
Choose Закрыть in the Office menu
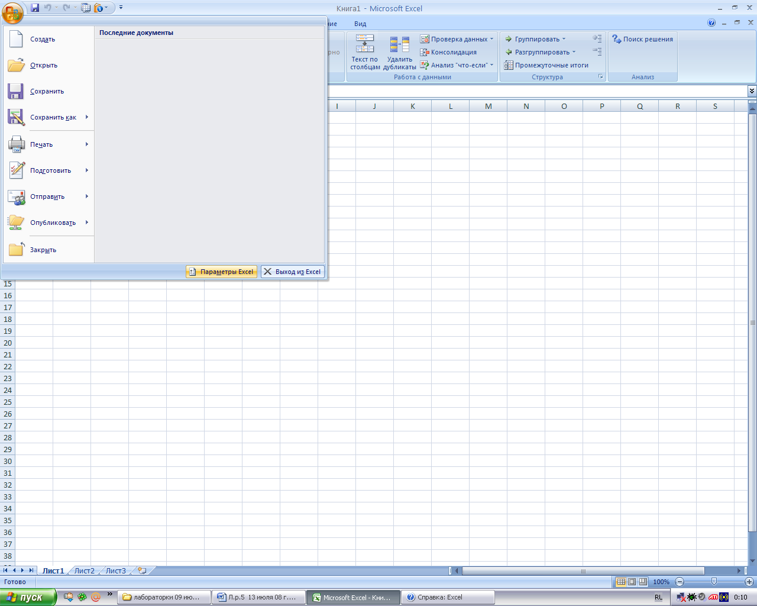click(x=48, y=250)
